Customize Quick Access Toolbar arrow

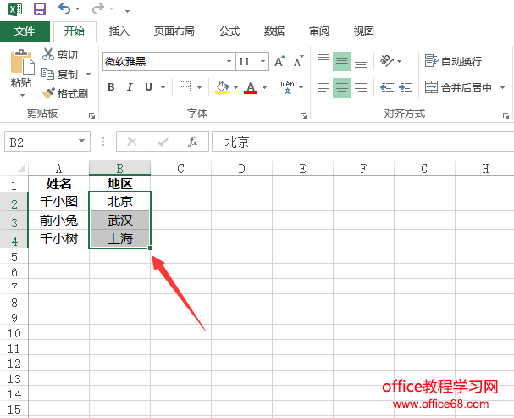pos(127,10)
